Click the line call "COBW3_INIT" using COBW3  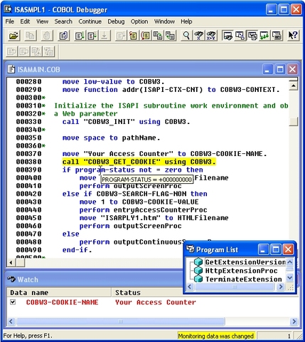126,122
